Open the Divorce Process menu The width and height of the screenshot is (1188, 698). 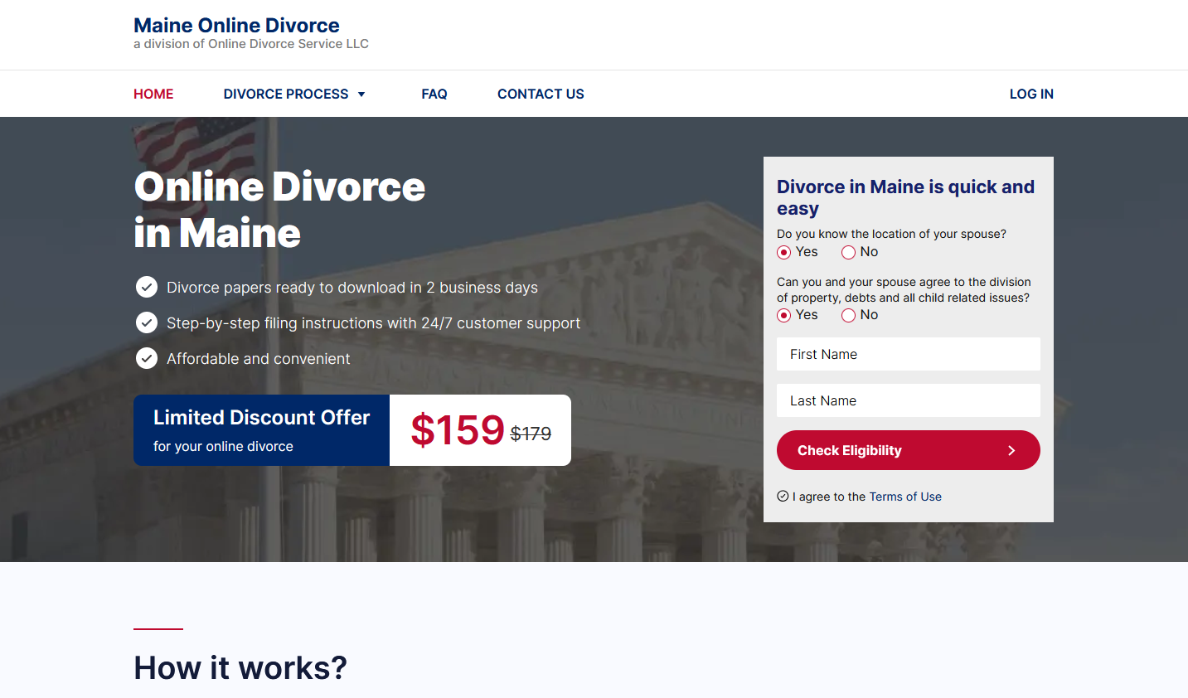pyautogui.click(x=286, y=94)
